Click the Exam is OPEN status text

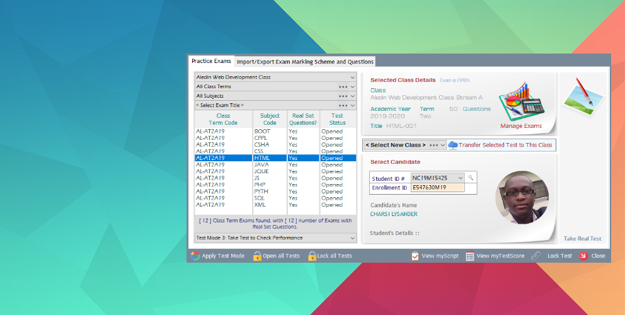pyautogui.click(x=454, y=80)
